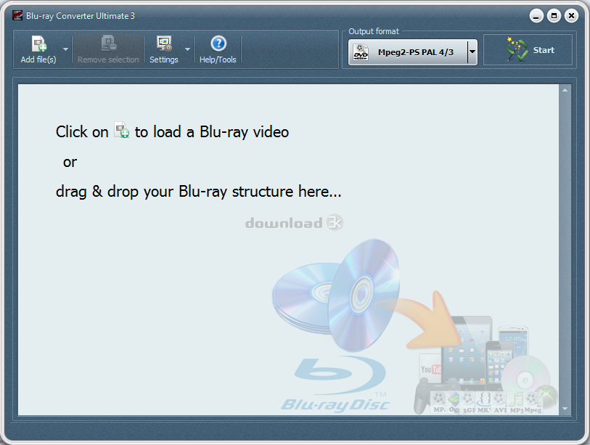The width and height of the screenshot is (590, 445).
Task: Click the Blu-ray Converter Ultimate 3 app icon in the title bar
Action: (17, 15)
